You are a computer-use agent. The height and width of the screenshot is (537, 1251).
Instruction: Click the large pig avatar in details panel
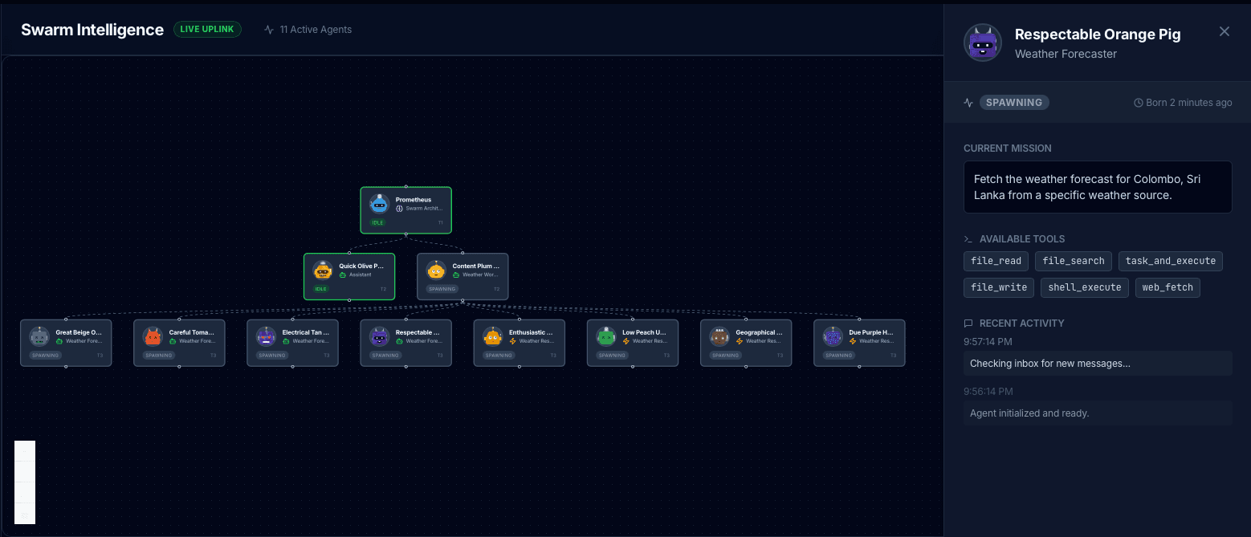tap(983, 43)
